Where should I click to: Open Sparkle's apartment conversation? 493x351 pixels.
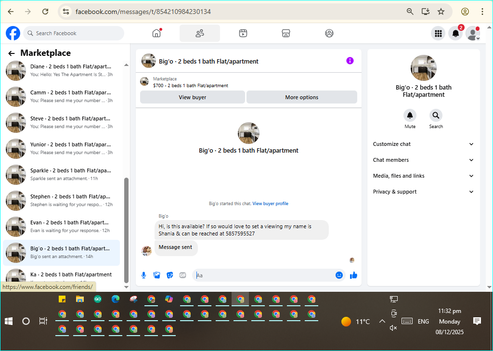click(x=62, y=175)
